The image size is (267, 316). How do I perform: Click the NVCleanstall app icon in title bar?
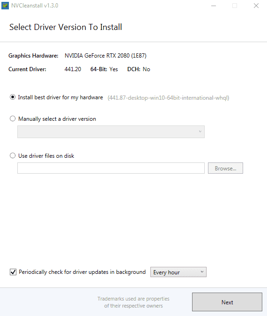(5, 6)
